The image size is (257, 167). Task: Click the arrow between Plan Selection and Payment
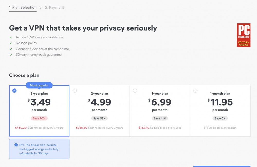[41, 8]
